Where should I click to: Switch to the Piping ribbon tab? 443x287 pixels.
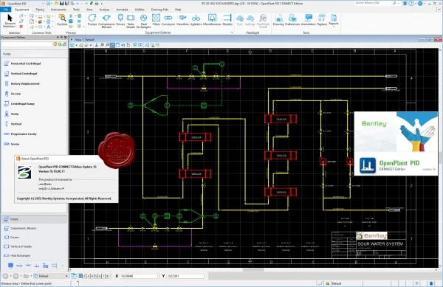click(x=40, y=10)
